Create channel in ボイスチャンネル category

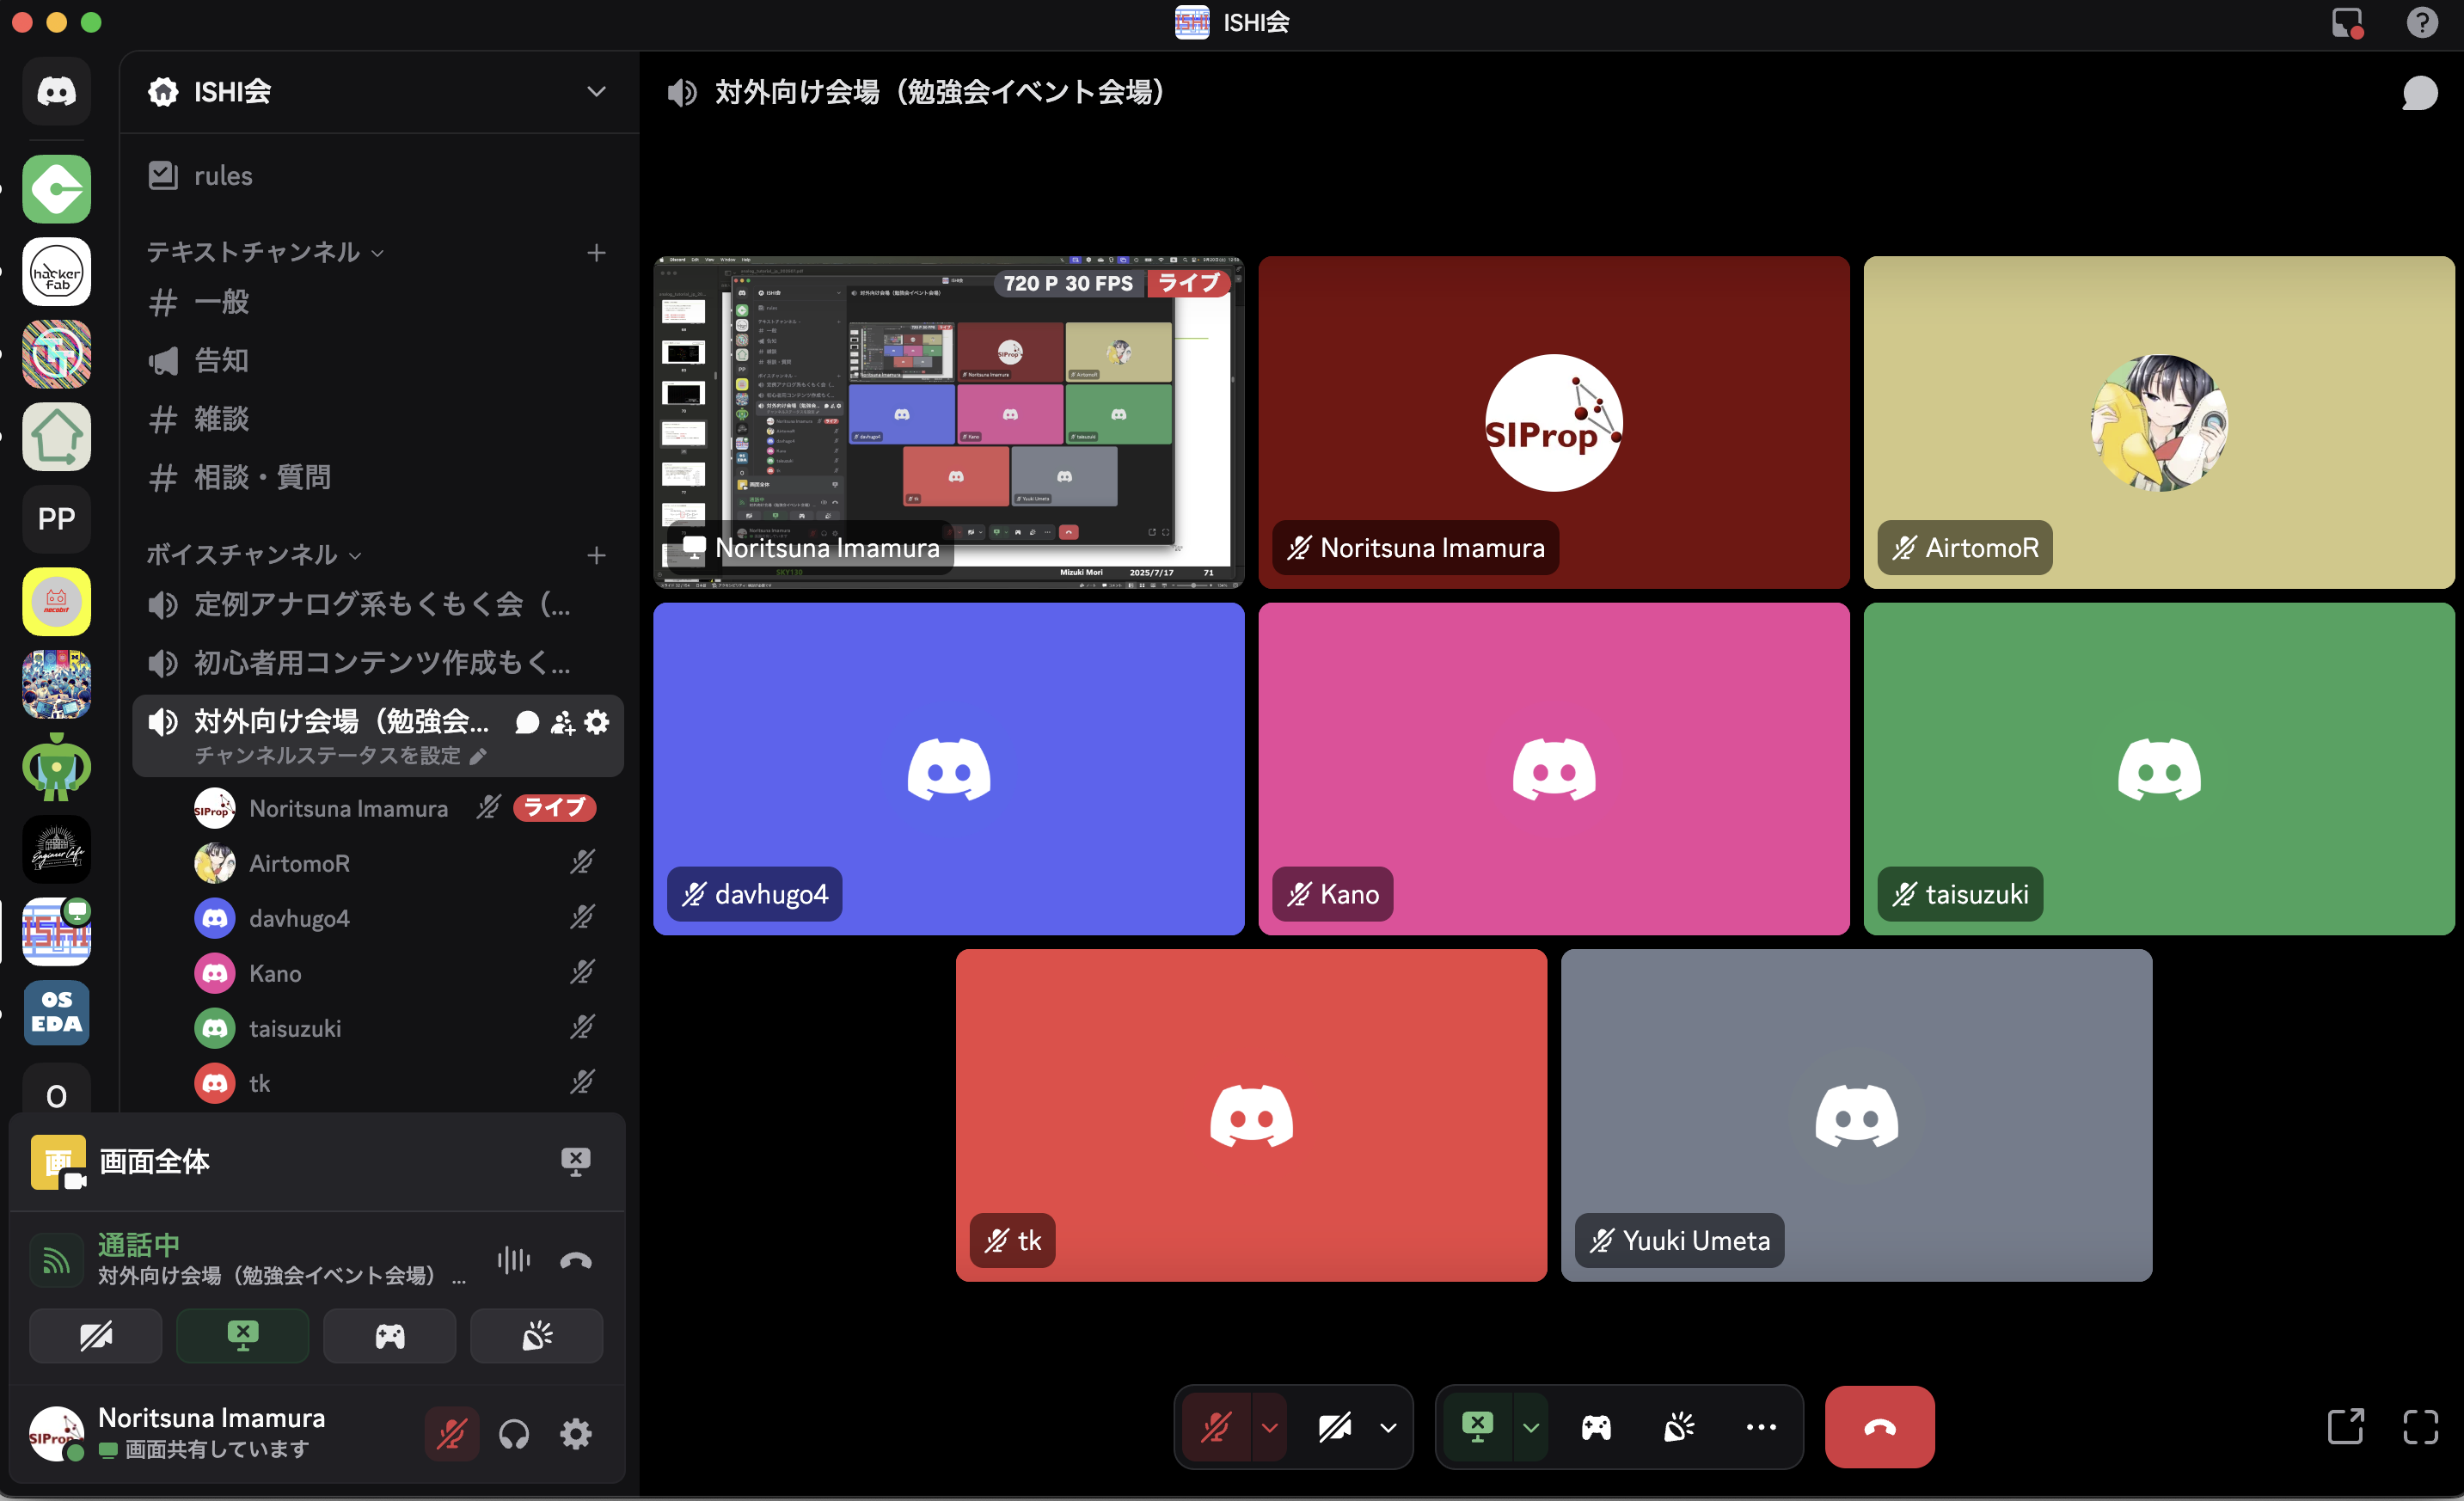point(596,554)
